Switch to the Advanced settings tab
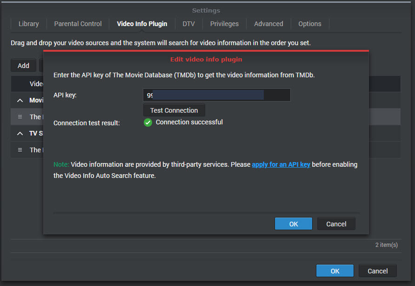 [x=268, y=24]
